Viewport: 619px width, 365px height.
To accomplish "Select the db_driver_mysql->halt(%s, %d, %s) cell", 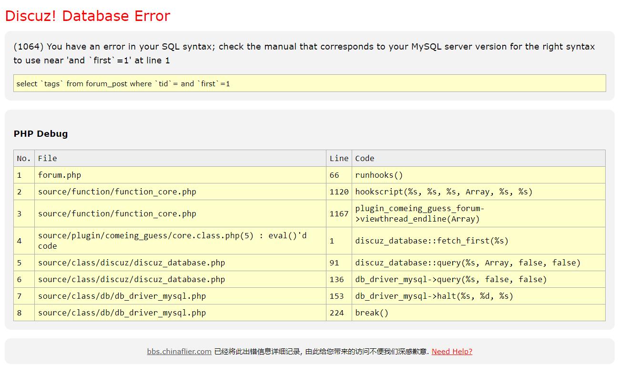I will pyautogui.click(x=478, y=296).
